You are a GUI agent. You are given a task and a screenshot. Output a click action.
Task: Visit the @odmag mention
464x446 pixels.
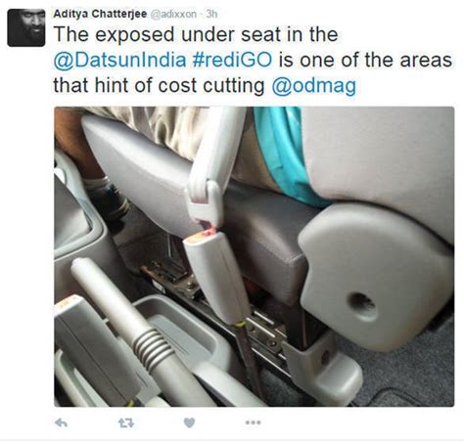point(314,86)
